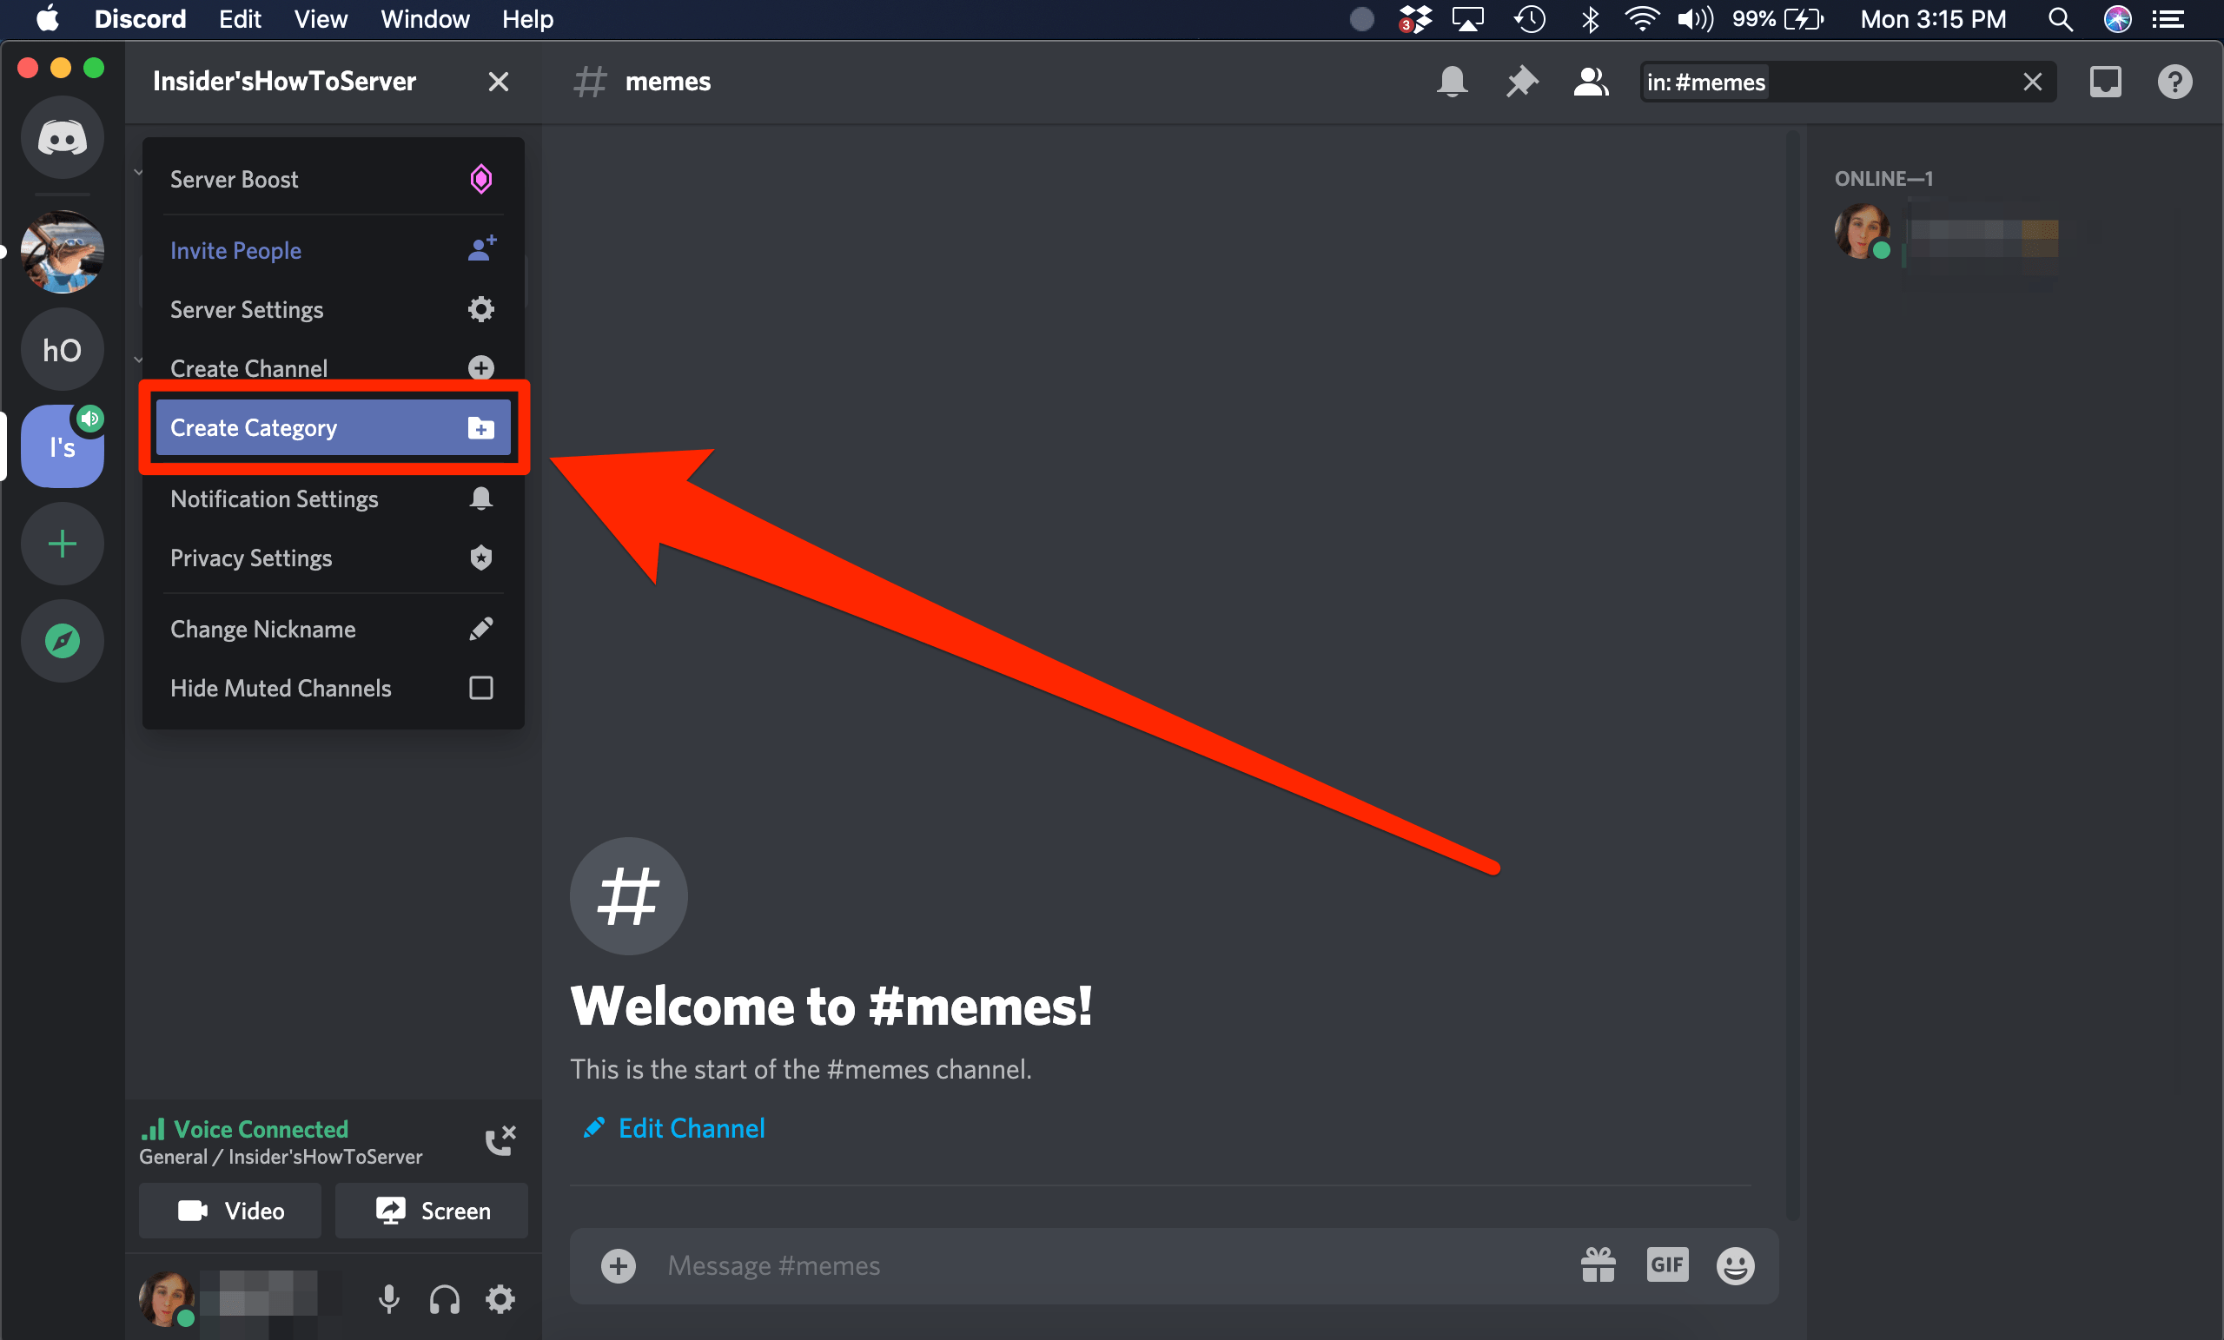Image resolution: width=2224 pixels, height=1340 pixels.
Task: Open the emoji picker
Action: (1735, 1265)
